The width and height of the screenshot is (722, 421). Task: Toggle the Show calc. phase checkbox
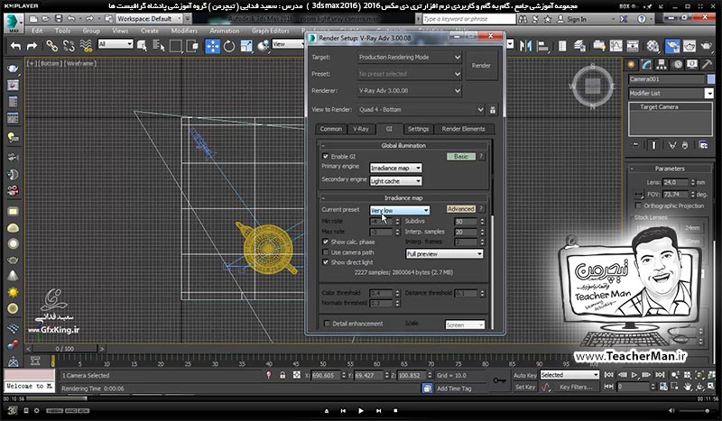(x=326, y=242)
